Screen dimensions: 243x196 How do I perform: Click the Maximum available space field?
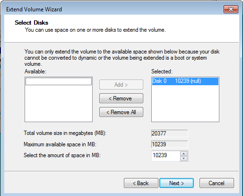point(169,144)
